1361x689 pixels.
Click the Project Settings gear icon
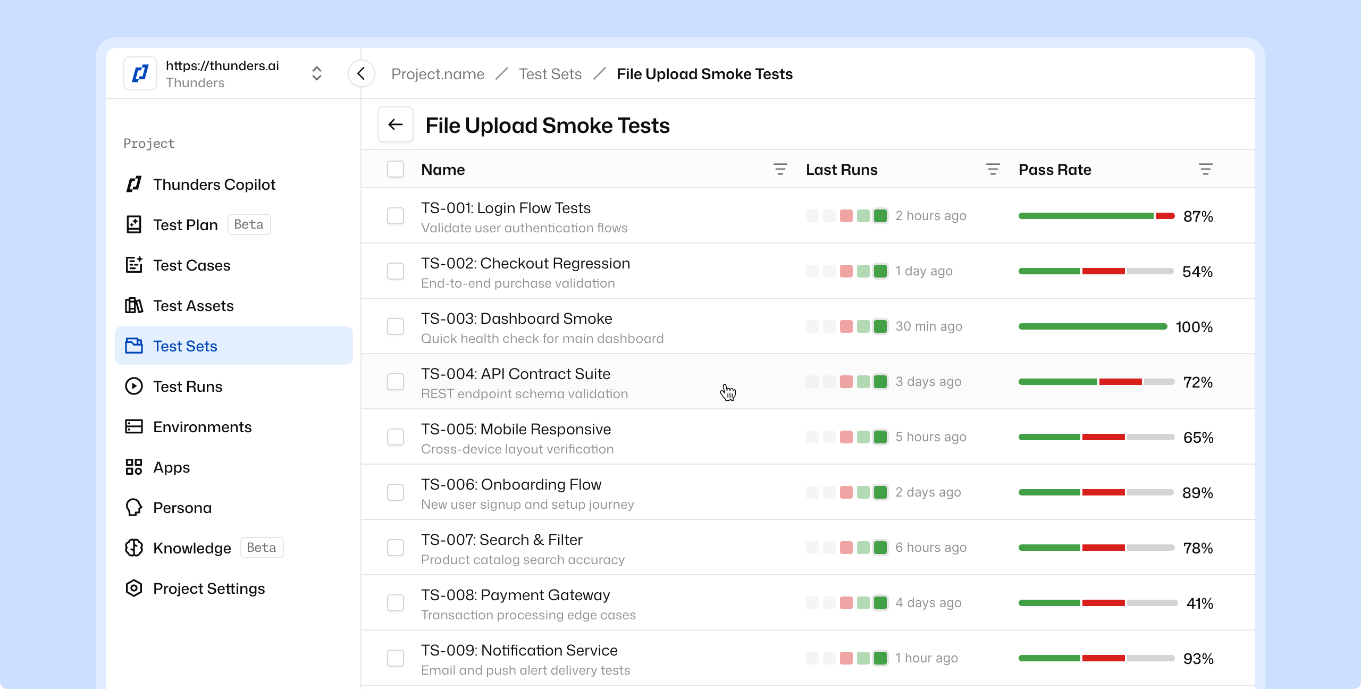pyautogui.click(x=134, y=589)
